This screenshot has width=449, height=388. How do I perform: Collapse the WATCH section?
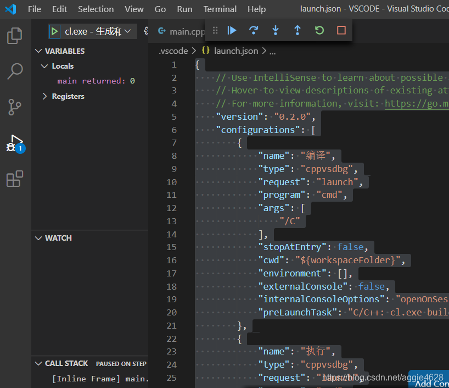[38, 239]
